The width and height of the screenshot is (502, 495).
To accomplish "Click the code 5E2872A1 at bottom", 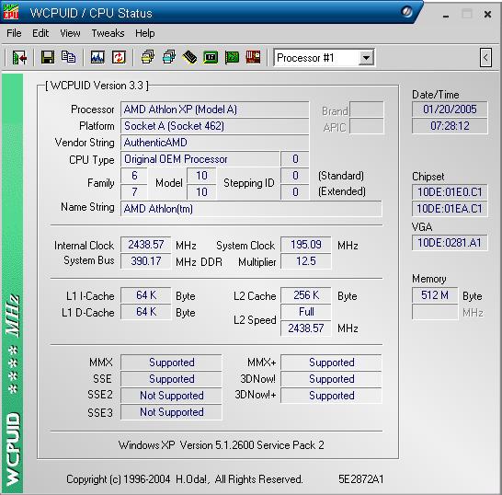I will (x=360, y=479).
